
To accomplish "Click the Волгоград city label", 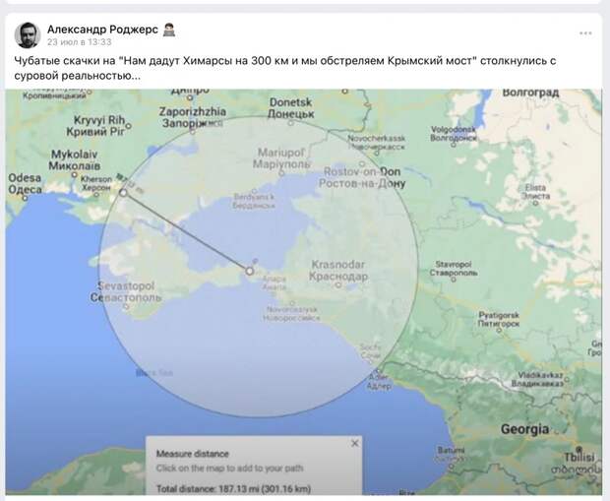I will 530,94.
